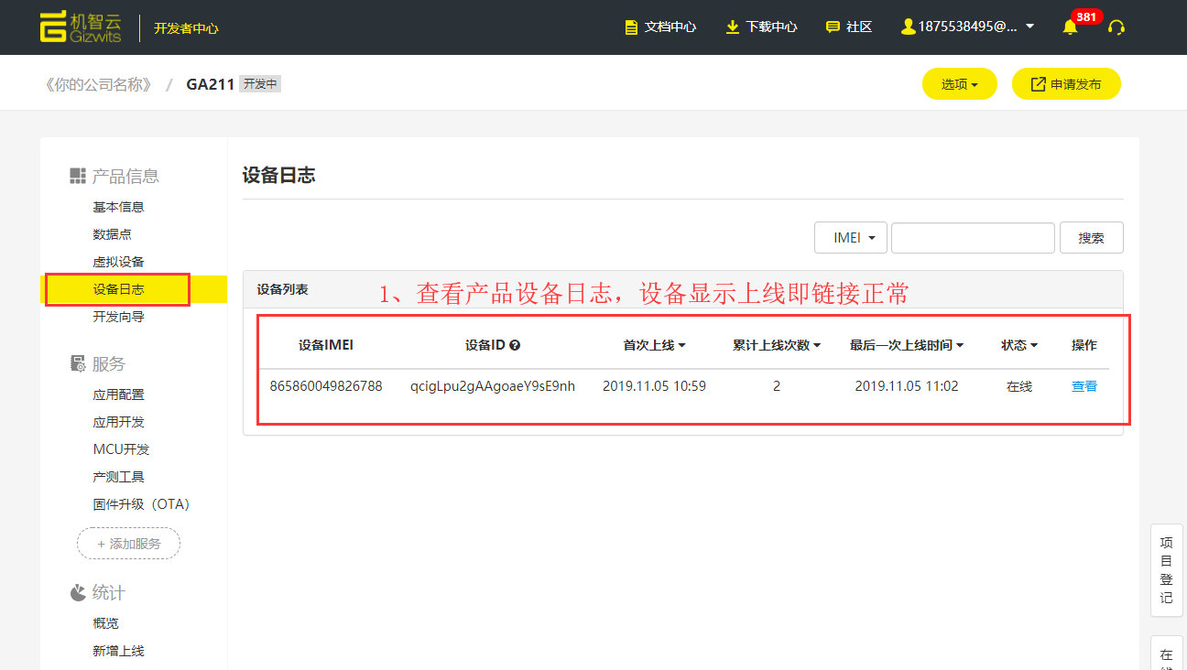The width and height of the screenshot is (1187, 670).
Task: Click the help icon beside 设备ID
Action: coord(515,346)
